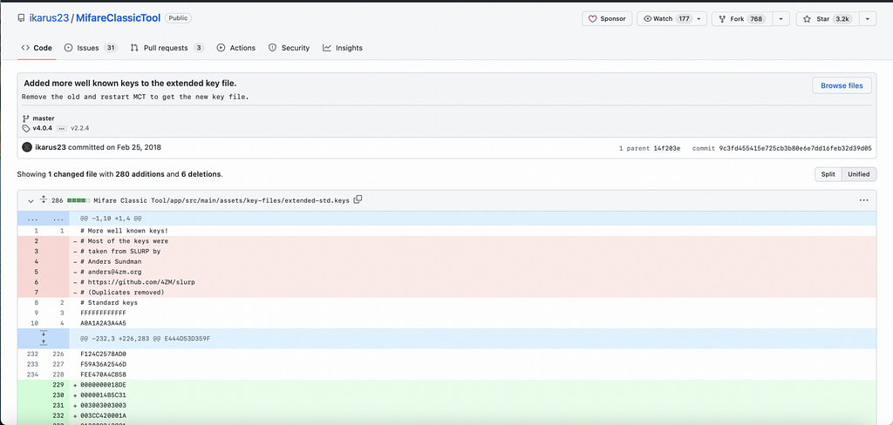Screen dimensions: 893x425
Task: Open the MifareClassicTool repository link
Action: (x=118, y=18)
